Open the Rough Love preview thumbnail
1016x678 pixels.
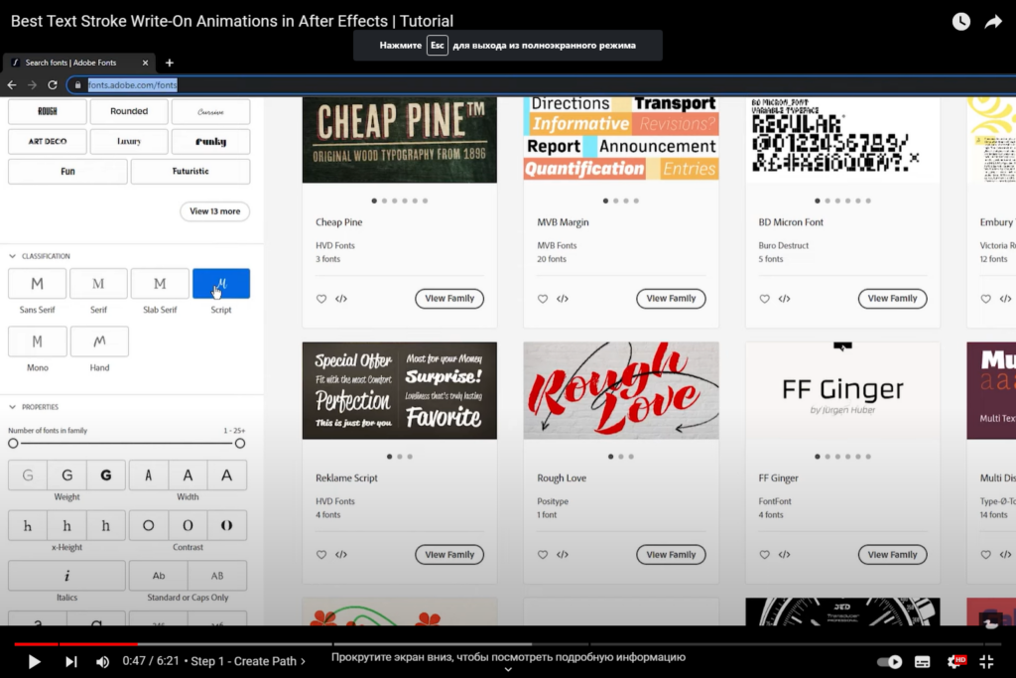(621, 391)
